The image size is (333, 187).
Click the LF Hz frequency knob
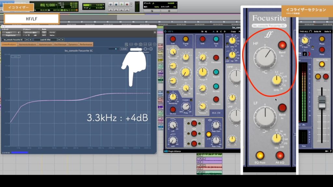tap(277, 138)
